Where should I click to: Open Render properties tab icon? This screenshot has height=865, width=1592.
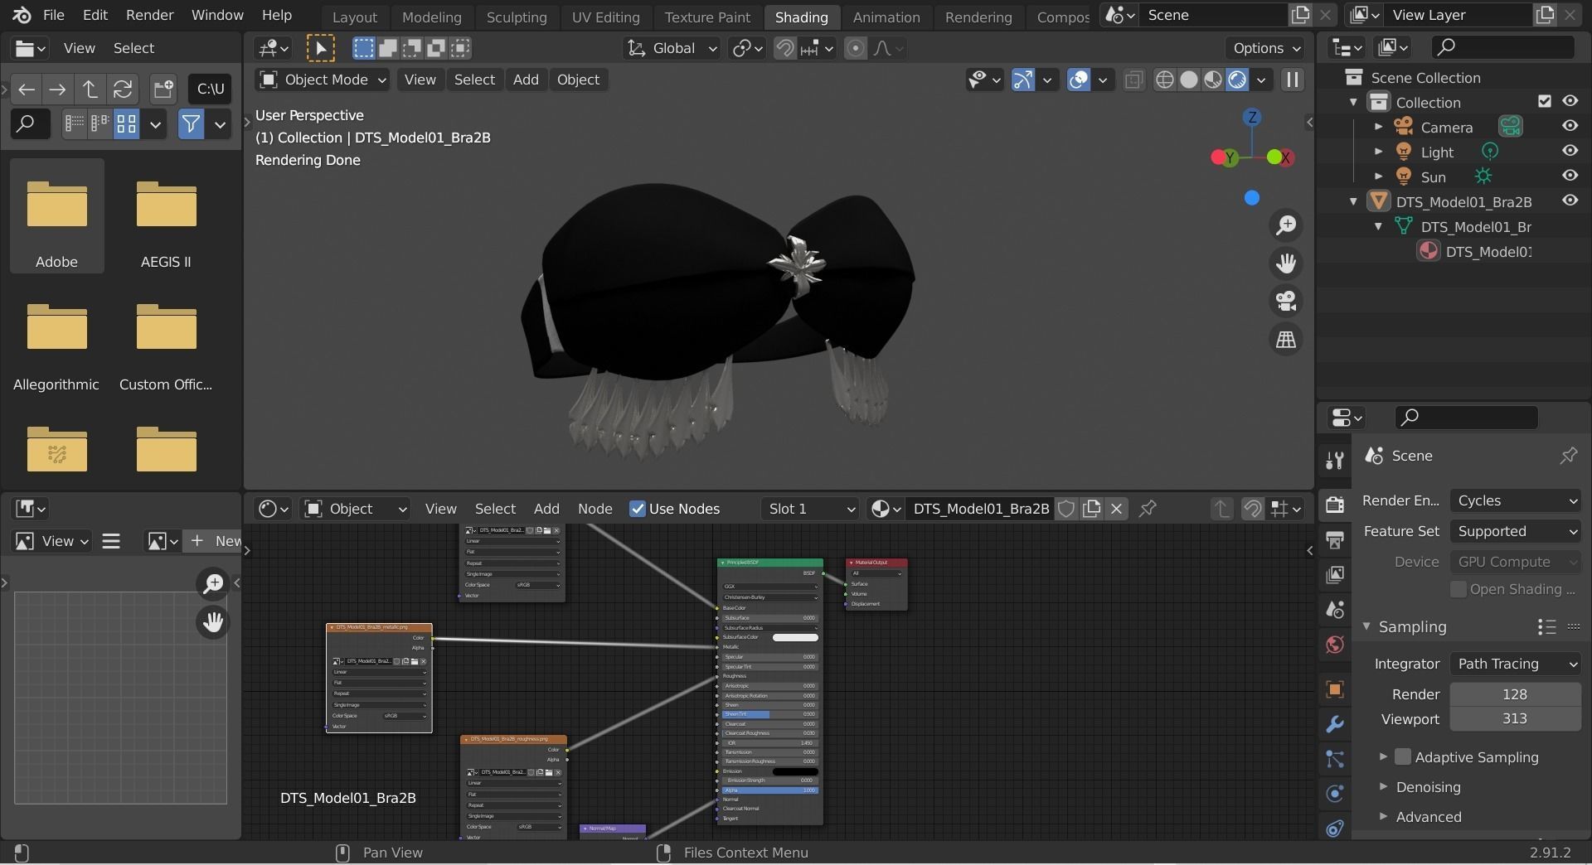[x=1334, y=505]
